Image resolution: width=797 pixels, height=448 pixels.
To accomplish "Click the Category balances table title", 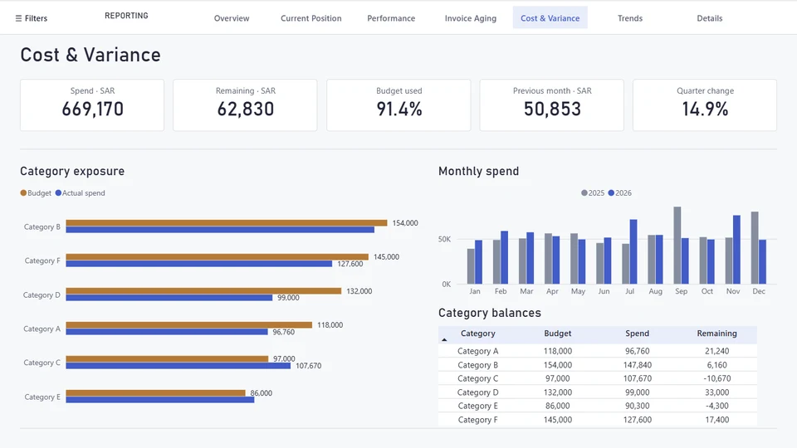I will pos(490,313).
